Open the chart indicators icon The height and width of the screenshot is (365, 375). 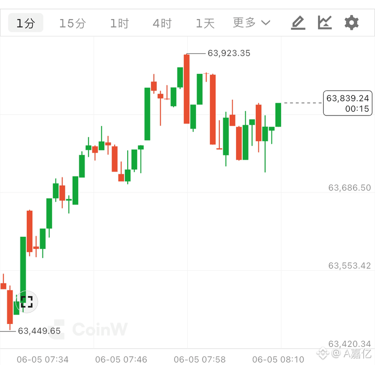pyautogui.click(x=325, y=23)
